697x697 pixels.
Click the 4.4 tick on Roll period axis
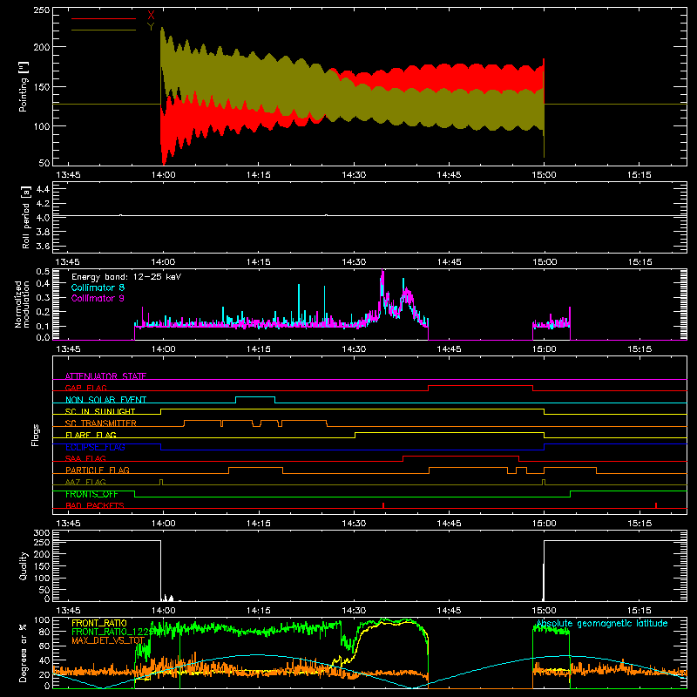tap(43, 189)
